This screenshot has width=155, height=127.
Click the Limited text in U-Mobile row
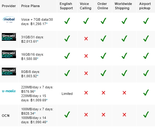pyautogui.click(x=67, y=94)
